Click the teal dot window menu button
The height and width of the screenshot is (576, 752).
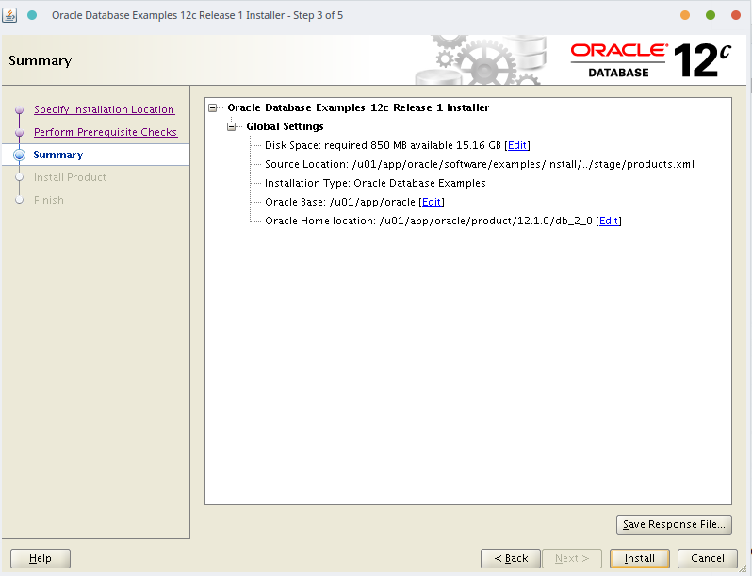coord(32,15)
